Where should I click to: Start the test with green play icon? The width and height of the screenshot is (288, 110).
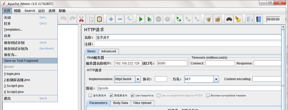point(141,19)
